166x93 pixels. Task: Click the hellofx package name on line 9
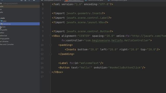(x=117, y=41)
